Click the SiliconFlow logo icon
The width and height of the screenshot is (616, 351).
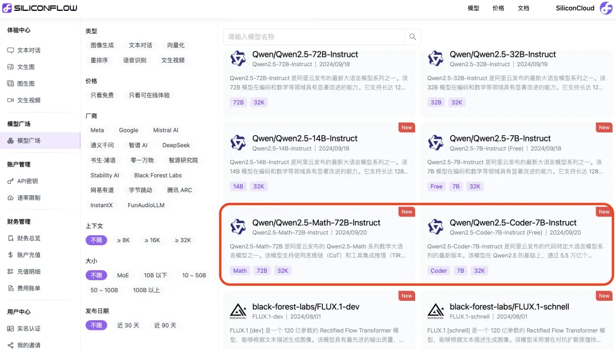tap(7, 8)
